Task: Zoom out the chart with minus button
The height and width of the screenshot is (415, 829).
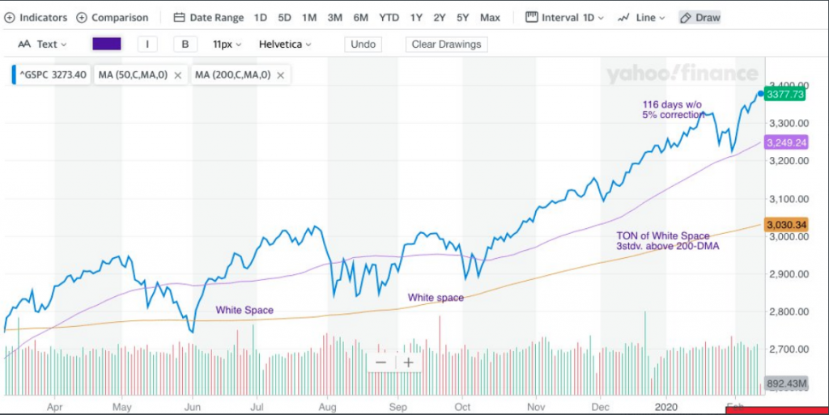Action: (380, 362)
